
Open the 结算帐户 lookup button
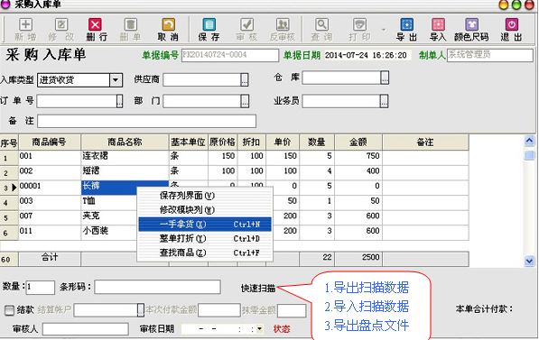pyautogui.click(x=141, y=309)
